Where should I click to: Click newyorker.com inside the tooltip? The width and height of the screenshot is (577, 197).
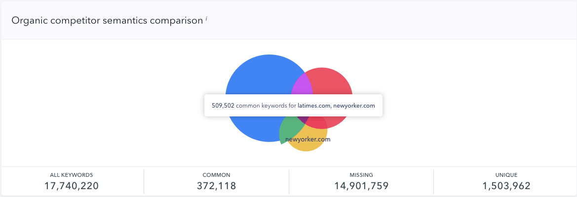click(x=353, y=106)
